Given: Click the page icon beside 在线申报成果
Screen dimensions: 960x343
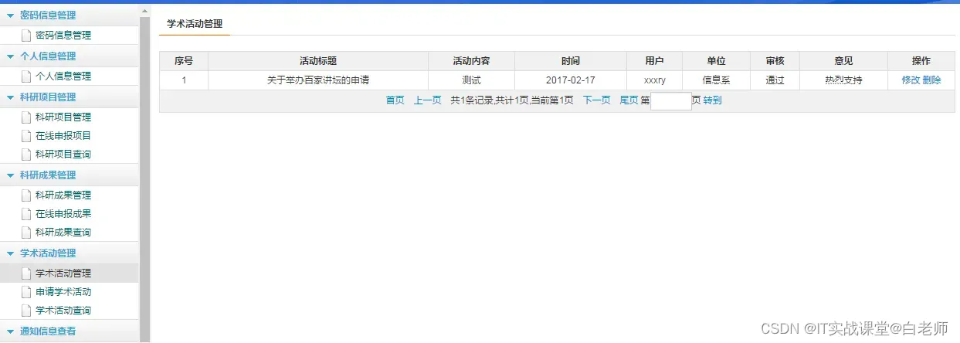Looking at the screenshot, I should (26, 214).
